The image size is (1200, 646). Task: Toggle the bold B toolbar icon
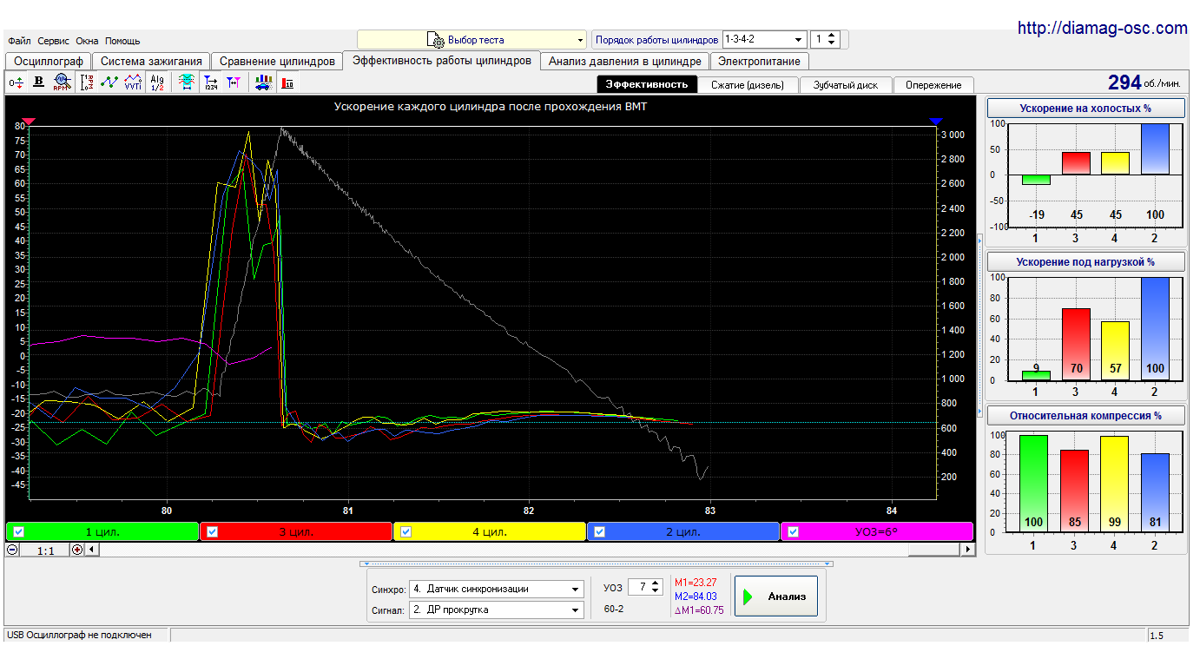38,82
